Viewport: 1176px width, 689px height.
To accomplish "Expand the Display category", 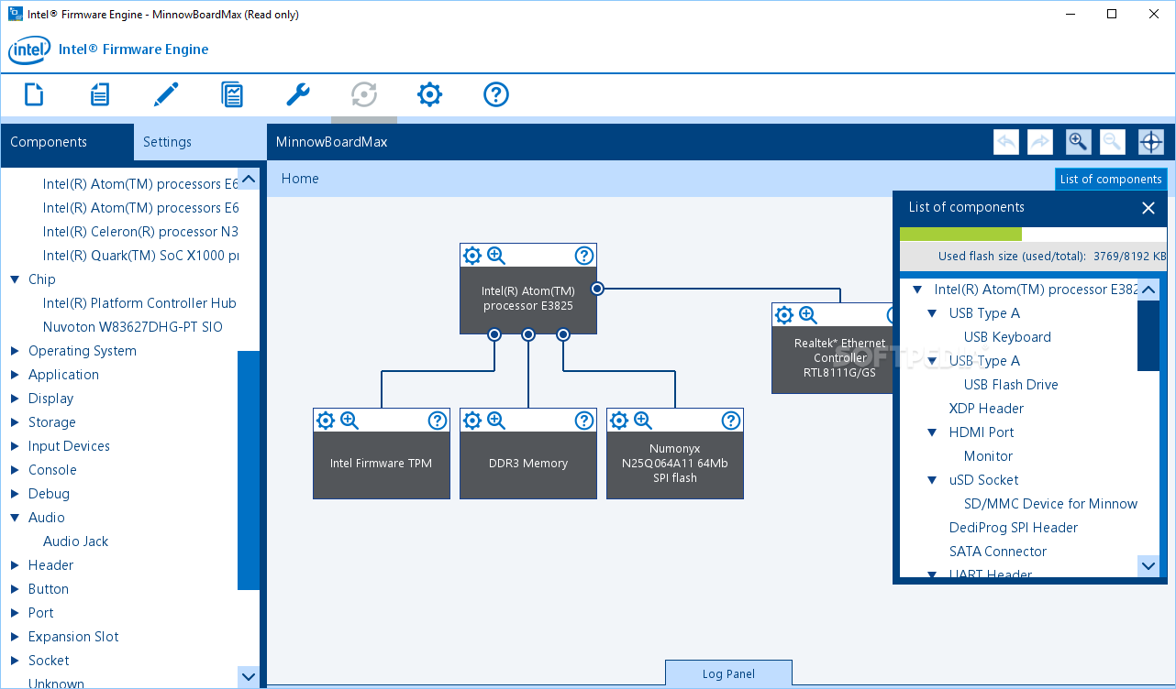I will 15,399.
